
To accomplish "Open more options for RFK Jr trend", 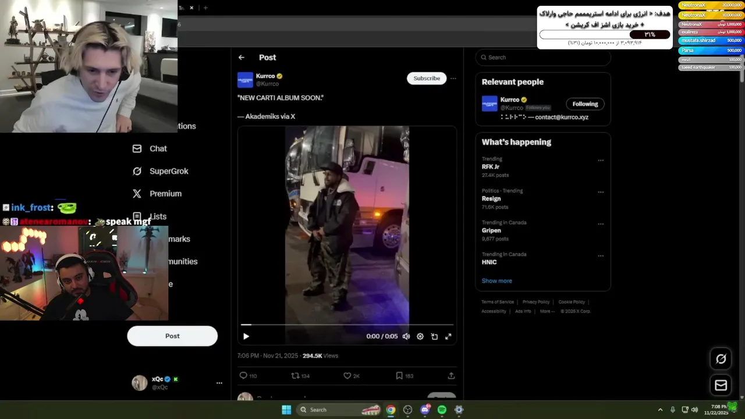I will click(601, 161).
